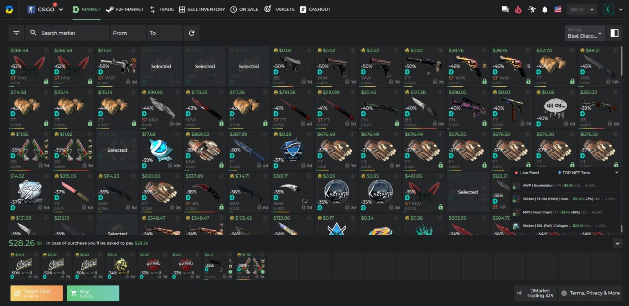This screenshot has width=629, height=306.
Task: Open the CS:GO game selector dropdown
Action: point(45,9)
